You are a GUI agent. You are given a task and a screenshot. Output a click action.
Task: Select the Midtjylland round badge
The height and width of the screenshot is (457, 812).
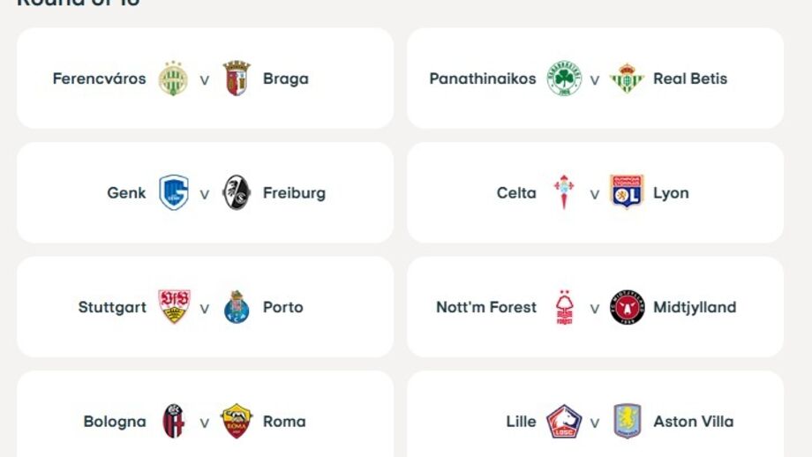[x=627, y=307]
